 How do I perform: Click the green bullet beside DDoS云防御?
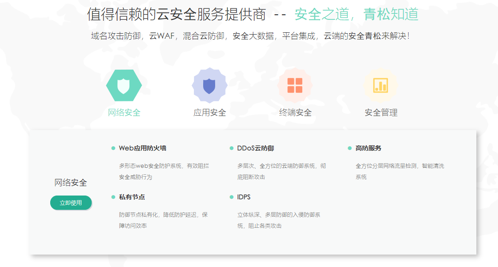(232, 148)
